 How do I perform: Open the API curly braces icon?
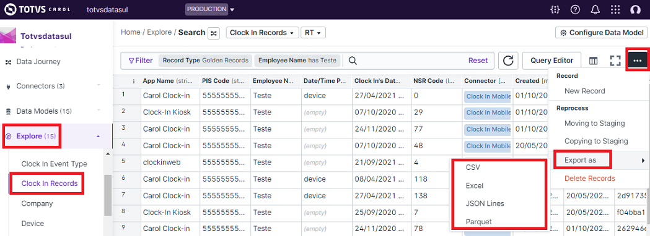click(555, 9)
